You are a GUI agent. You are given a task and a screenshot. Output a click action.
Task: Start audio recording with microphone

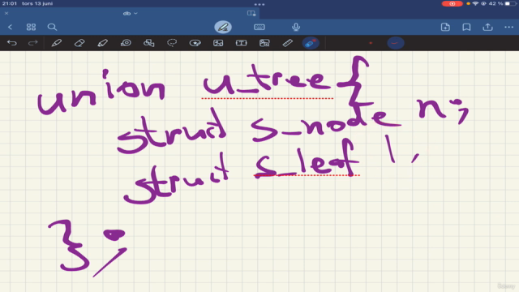pyautogui.click(x=296, y=27)
